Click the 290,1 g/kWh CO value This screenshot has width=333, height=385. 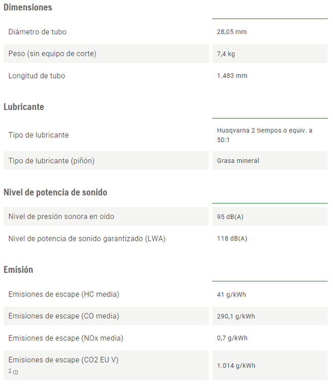[x=236, y=316]
